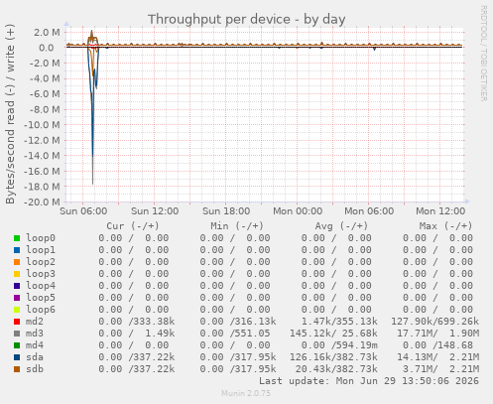493x404 pixels.
Task: Click the 'Mon 06:00' x-axis label
Action: point(369,211)
